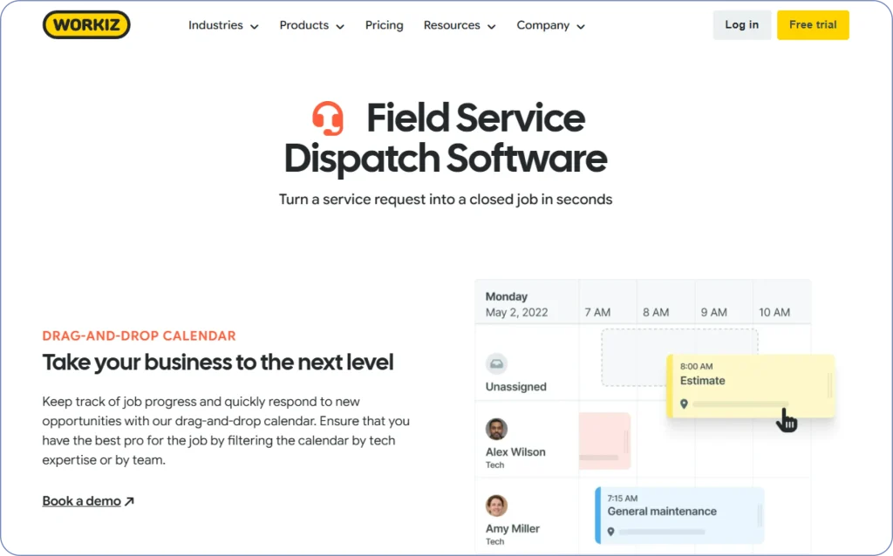Start a Free trial

[x=813, y=25]
